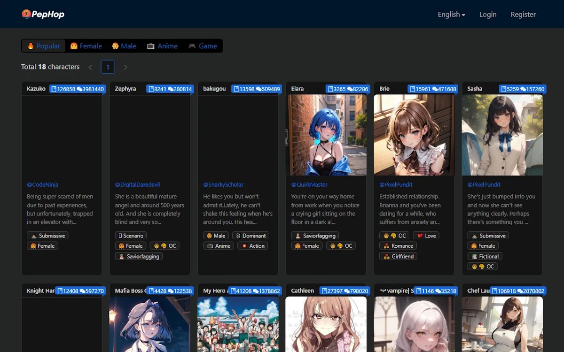The width and height of the screenshot is (564, 352).
Task: Click OC tag on Sasha card
Action: click(482, 267)
